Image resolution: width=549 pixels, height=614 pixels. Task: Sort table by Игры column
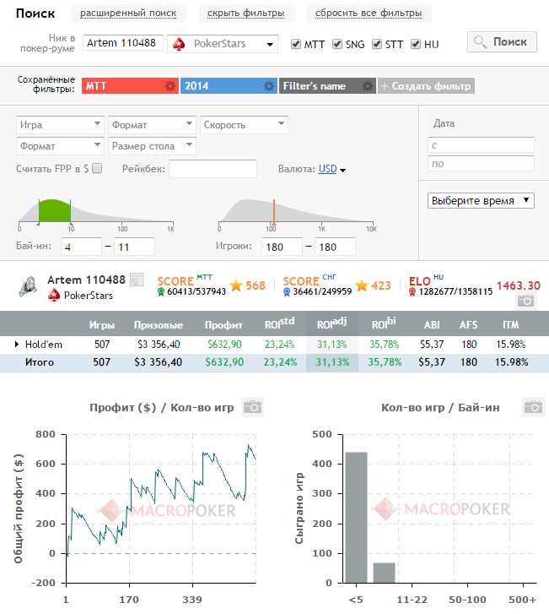click(x=102, y=325)
